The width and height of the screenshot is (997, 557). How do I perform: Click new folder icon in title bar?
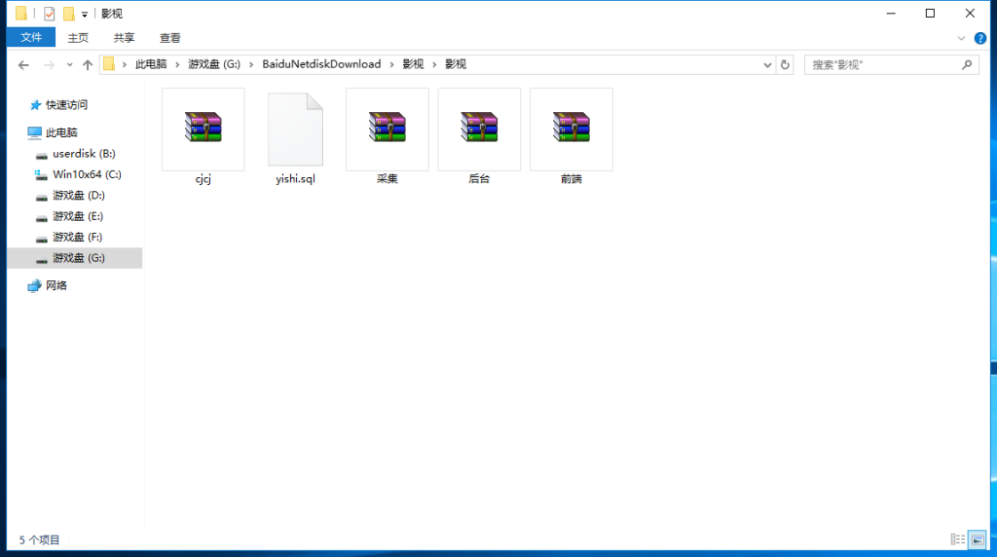click(x=69, y=14)
